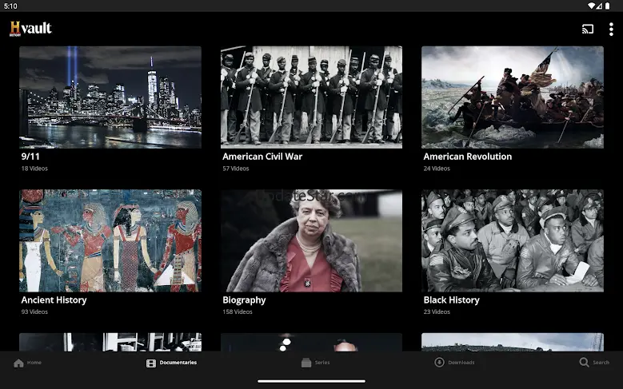Tap the 5:10 status bar clock
The height and width of the screenshot is (389, 623).
tap(10, 6)
